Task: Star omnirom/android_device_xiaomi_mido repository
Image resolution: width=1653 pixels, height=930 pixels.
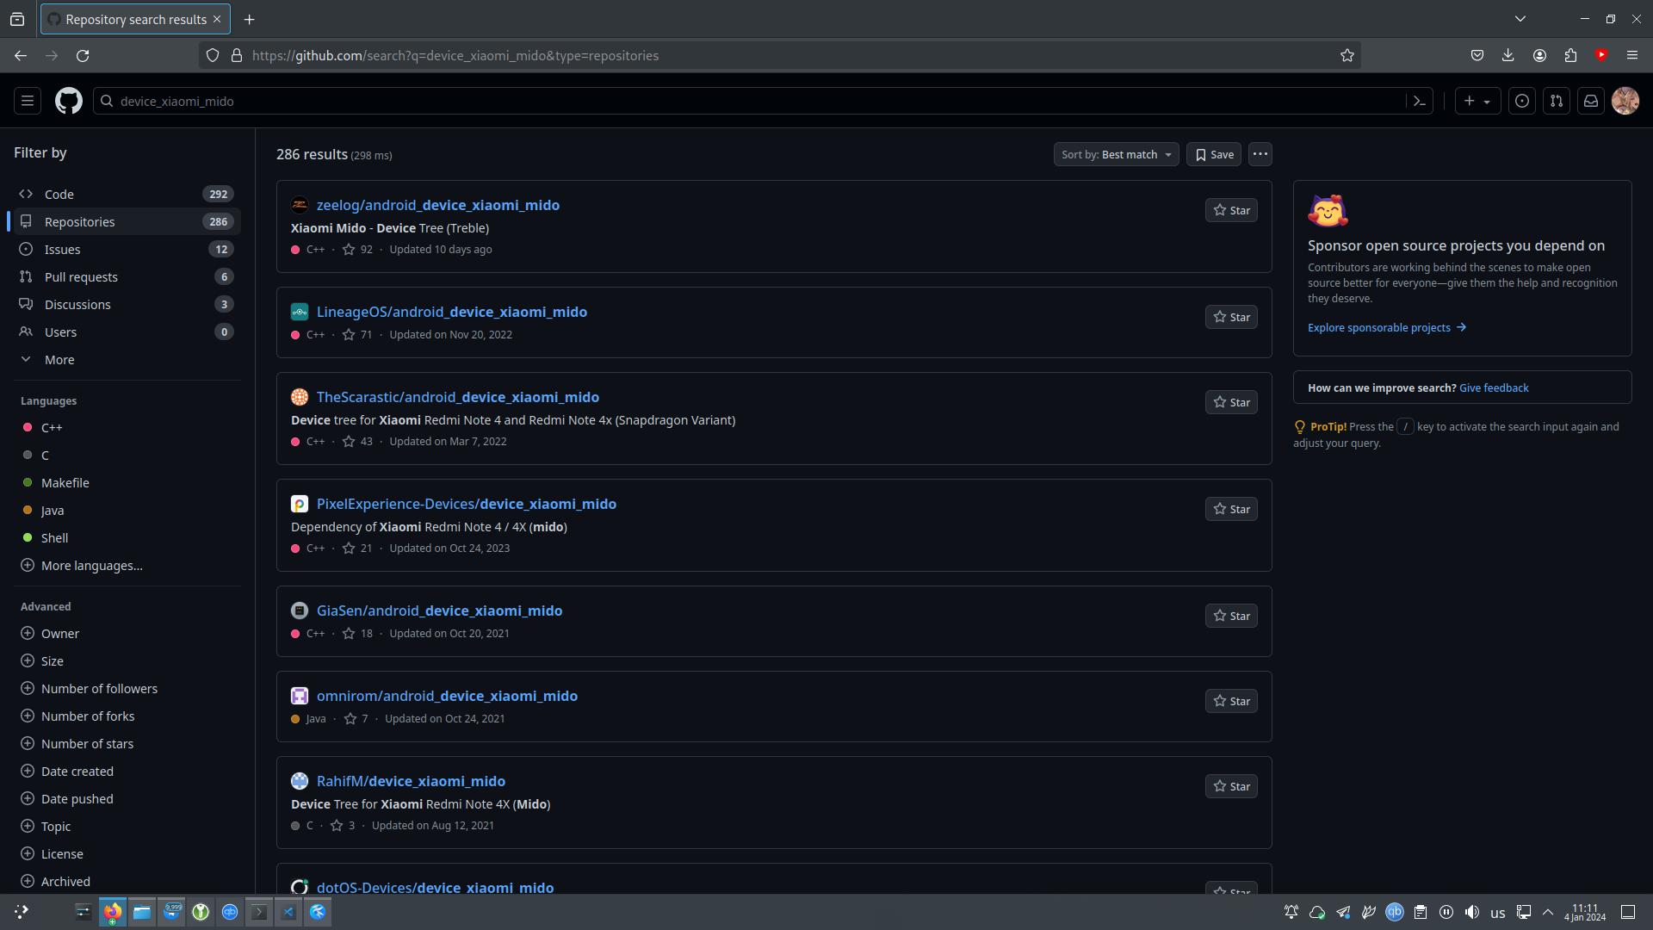Action: (1231, 701)
